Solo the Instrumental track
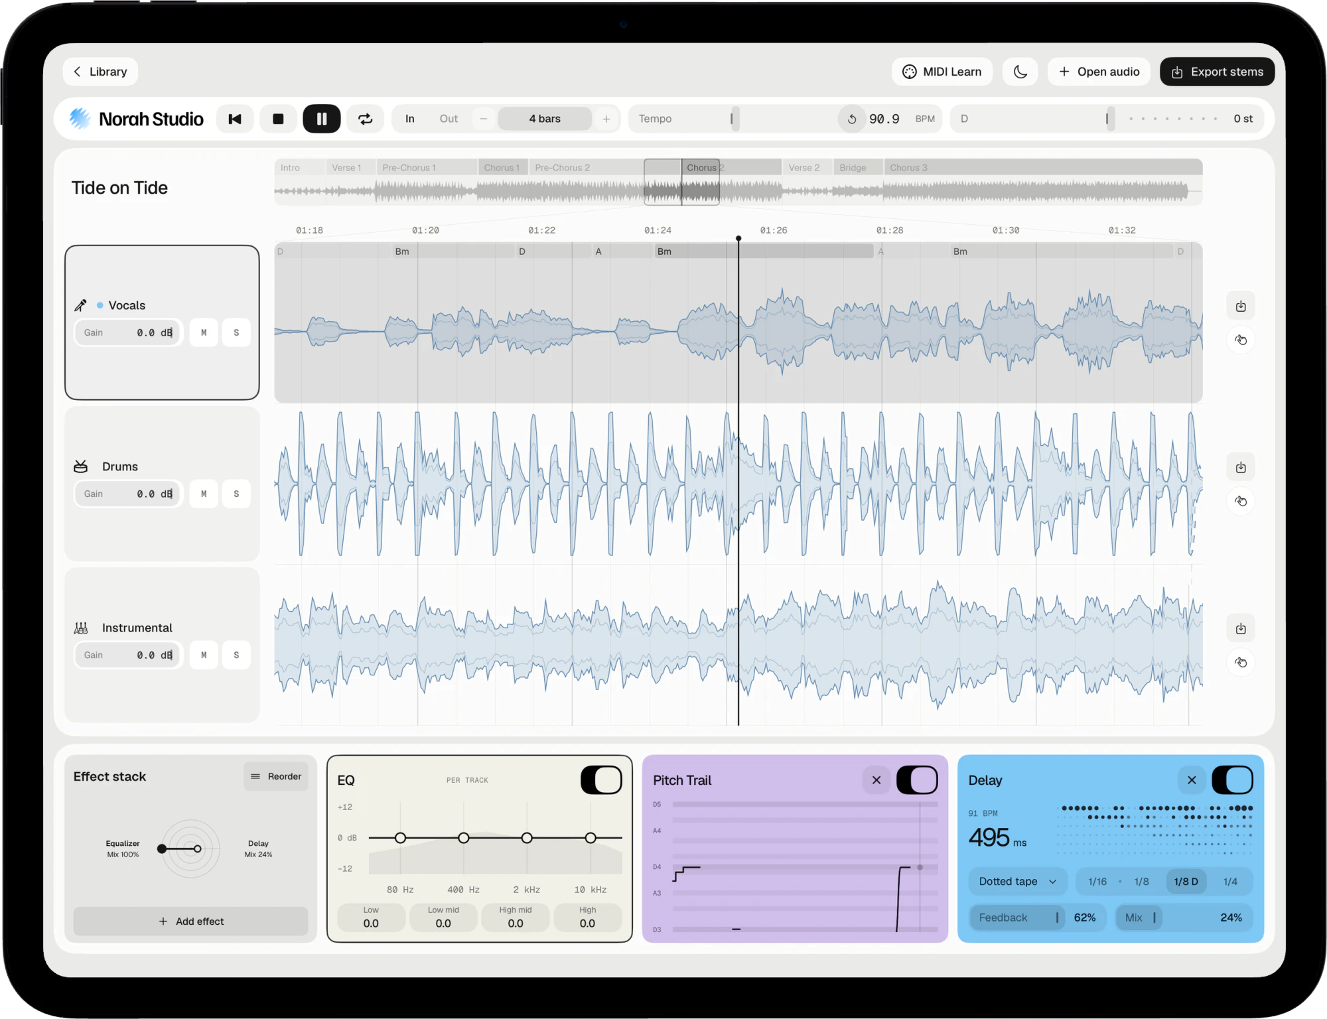Viewport: 1327px width, 1019px height. [x=236, y=655]
